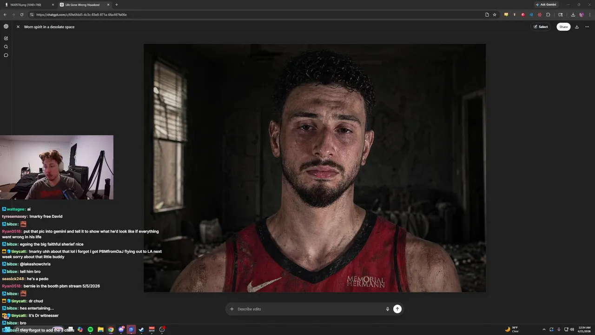Viewport: 595px width, 335px height.
Task: Click the streamer webcam overlay
Action: tap(57, 167)
